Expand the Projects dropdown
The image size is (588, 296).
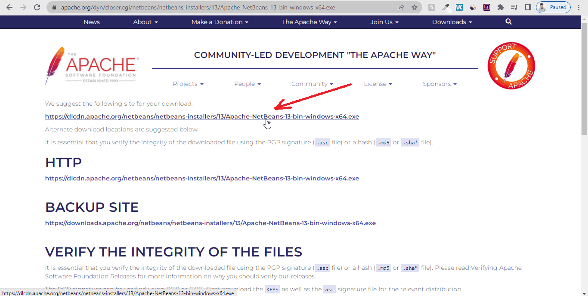pyautogui.click(x=188, y=84)
